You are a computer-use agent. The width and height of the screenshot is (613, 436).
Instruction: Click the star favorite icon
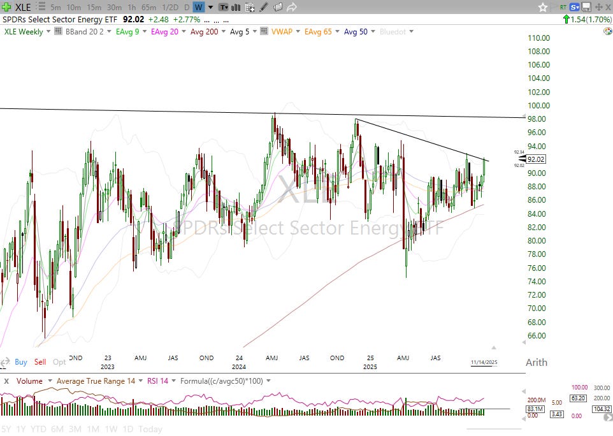click(543, 7)
